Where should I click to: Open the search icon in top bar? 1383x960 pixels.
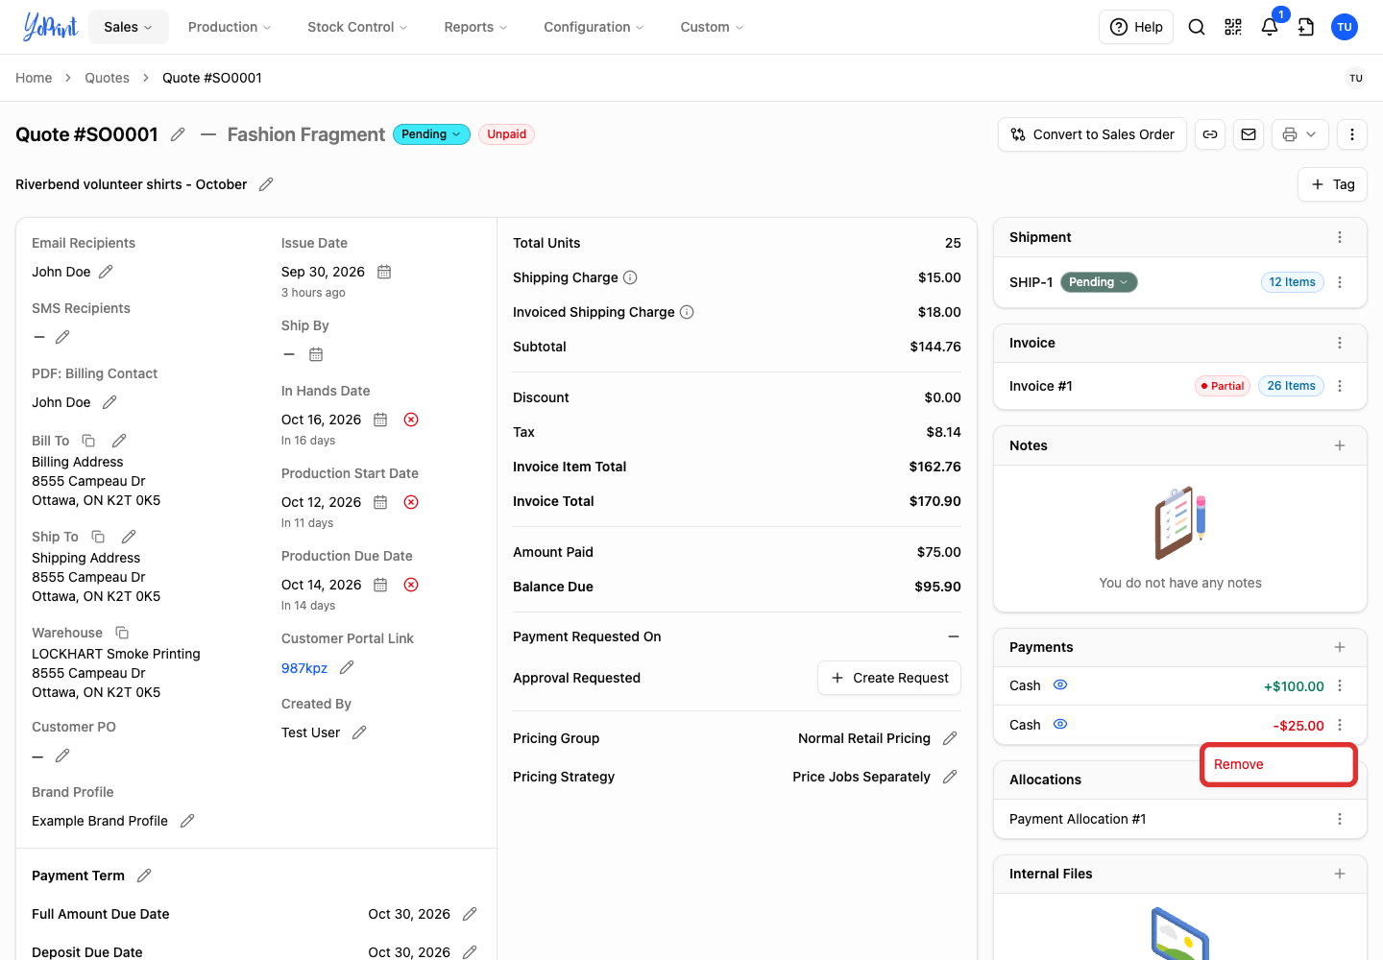click(1197, 27)
